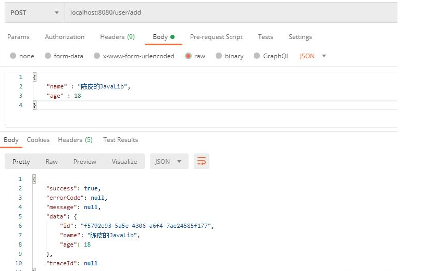Image resolution: width=423 pixels, height=271 pixels.
Task: Switch to the Params tab
Action: [18, 37]
